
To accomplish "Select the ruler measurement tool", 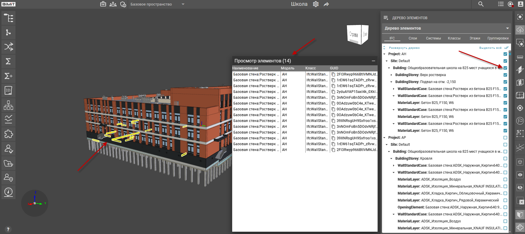I will click(x=520, y=57).
